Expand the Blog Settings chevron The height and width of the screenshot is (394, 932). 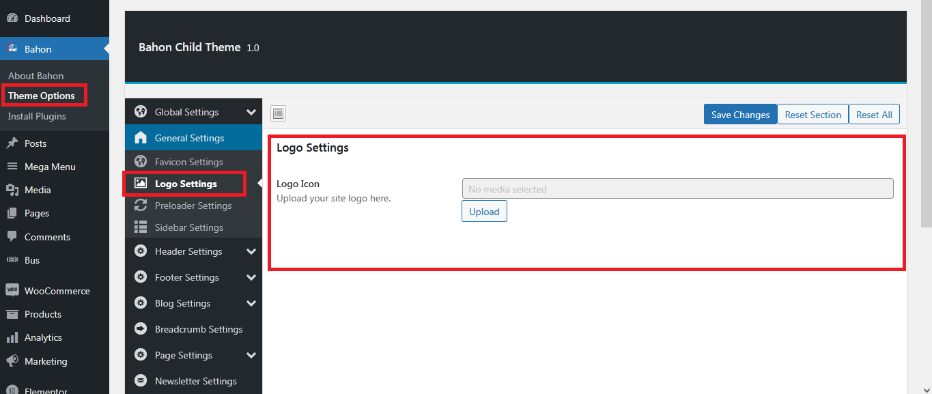pyautogui.click(x=251, y=303)
